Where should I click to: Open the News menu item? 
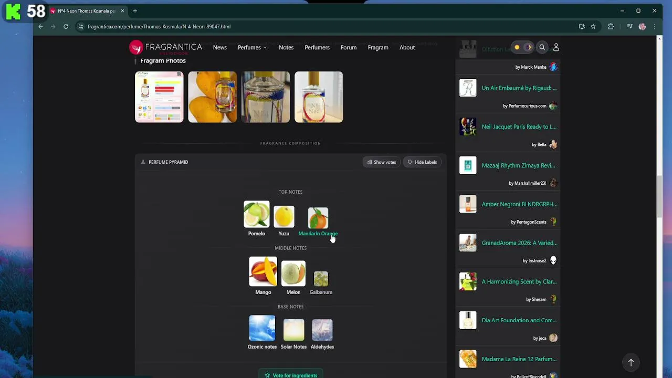pos(220,47)
